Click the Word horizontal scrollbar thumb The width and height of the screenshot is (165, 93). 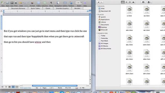pos(55,86)
